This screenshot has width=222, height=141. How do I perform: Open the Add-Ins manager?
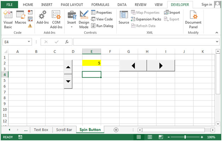(42, 17)
